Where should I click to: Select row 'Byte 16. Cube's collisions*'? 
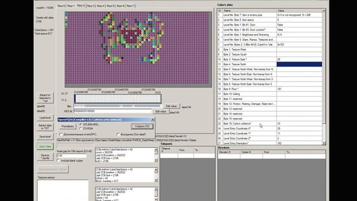(x=270, y=123)
